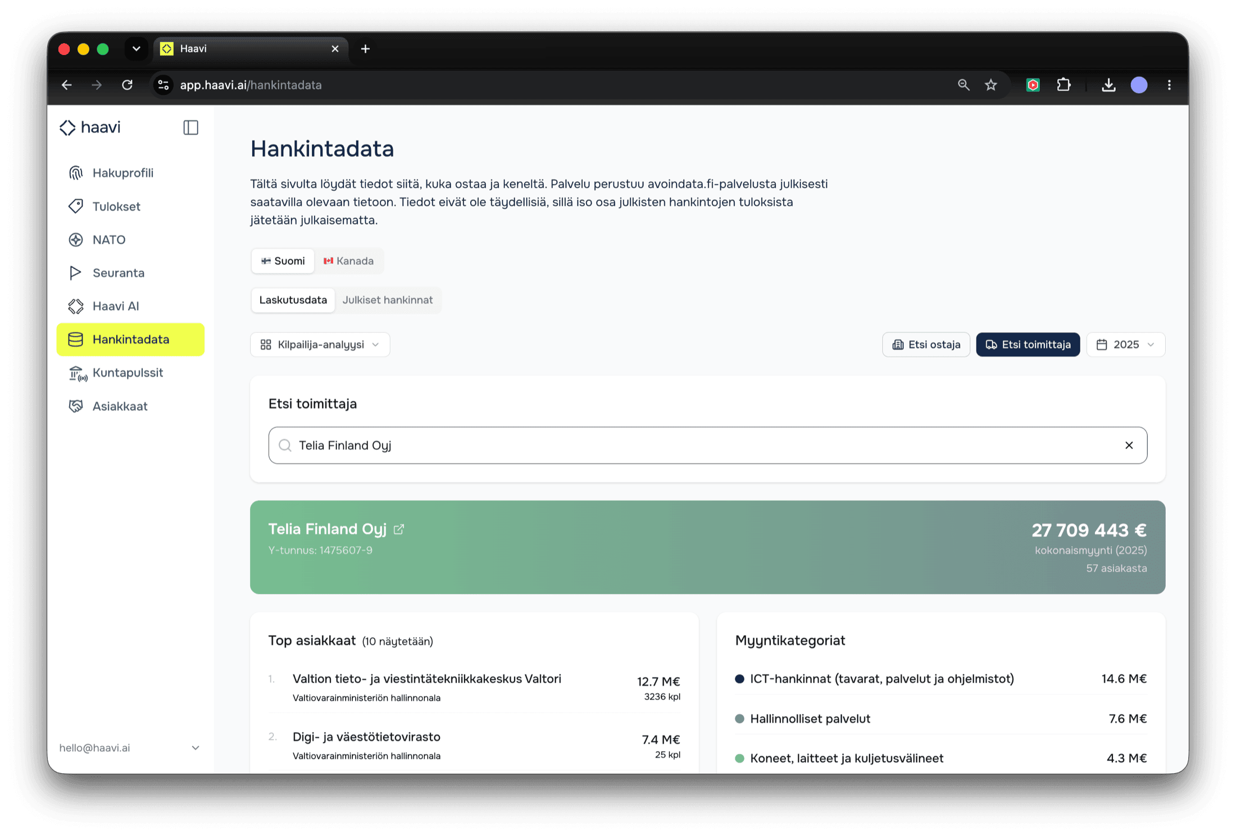Select Koneet, laitteet ja kuljetusvälineet text
This screenshot has height=836, width=1236.
[x=847, y=759]
